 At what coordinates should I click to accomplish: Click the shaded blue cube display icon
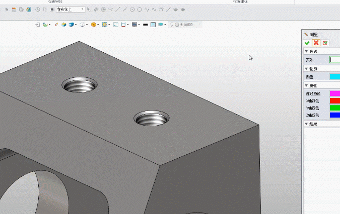click(72, 24)
